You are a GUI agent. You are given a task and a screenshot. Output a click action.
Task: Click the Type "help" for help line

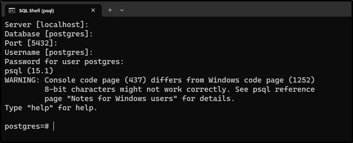(x=51, y=108)
